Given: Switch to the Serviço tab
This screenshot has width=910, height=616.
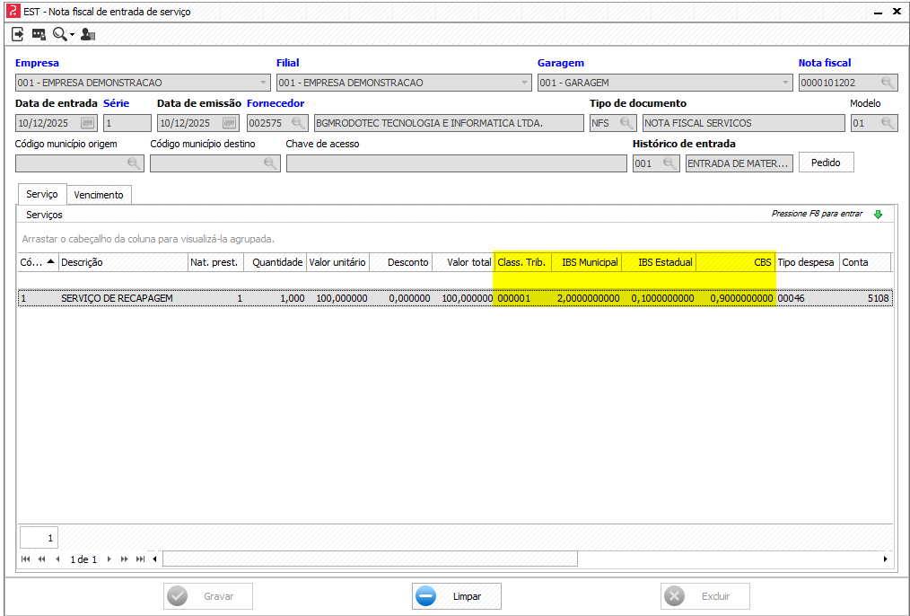Looking at the screenshot, I should click(42, 194).
